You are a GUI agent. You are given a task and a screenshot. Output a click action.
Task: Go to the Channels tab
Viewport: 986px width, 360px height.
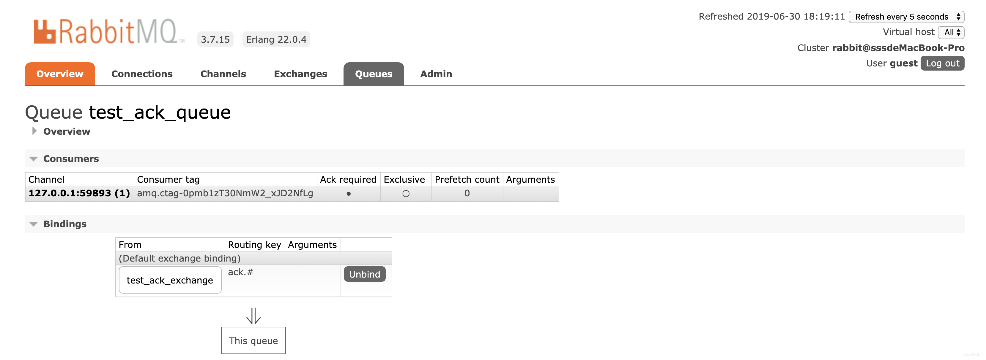(x=223, y=74)
